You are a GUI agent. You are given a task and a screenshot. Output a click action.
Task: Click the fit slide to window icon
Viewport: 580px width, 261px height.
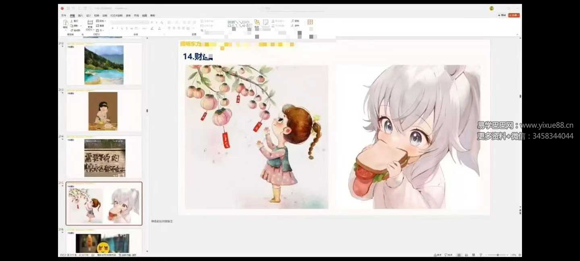tap(520, 255)
